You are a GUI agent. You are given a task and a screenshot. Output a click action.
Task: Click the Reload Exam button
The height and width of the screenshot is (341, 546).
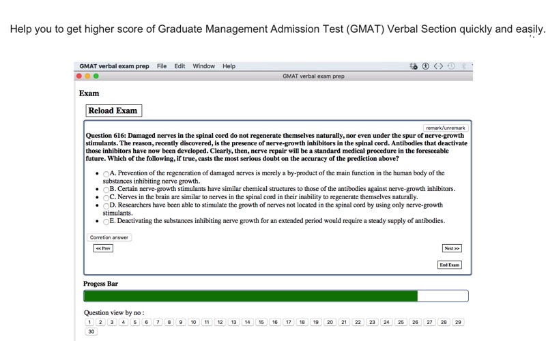pyautogui.click(x=113, y=110)
